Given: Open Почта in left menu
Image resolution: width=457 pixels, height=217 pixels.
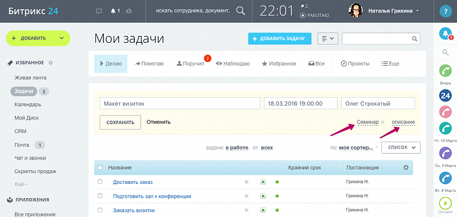Looking at the screenshot, I should (22, 145).
